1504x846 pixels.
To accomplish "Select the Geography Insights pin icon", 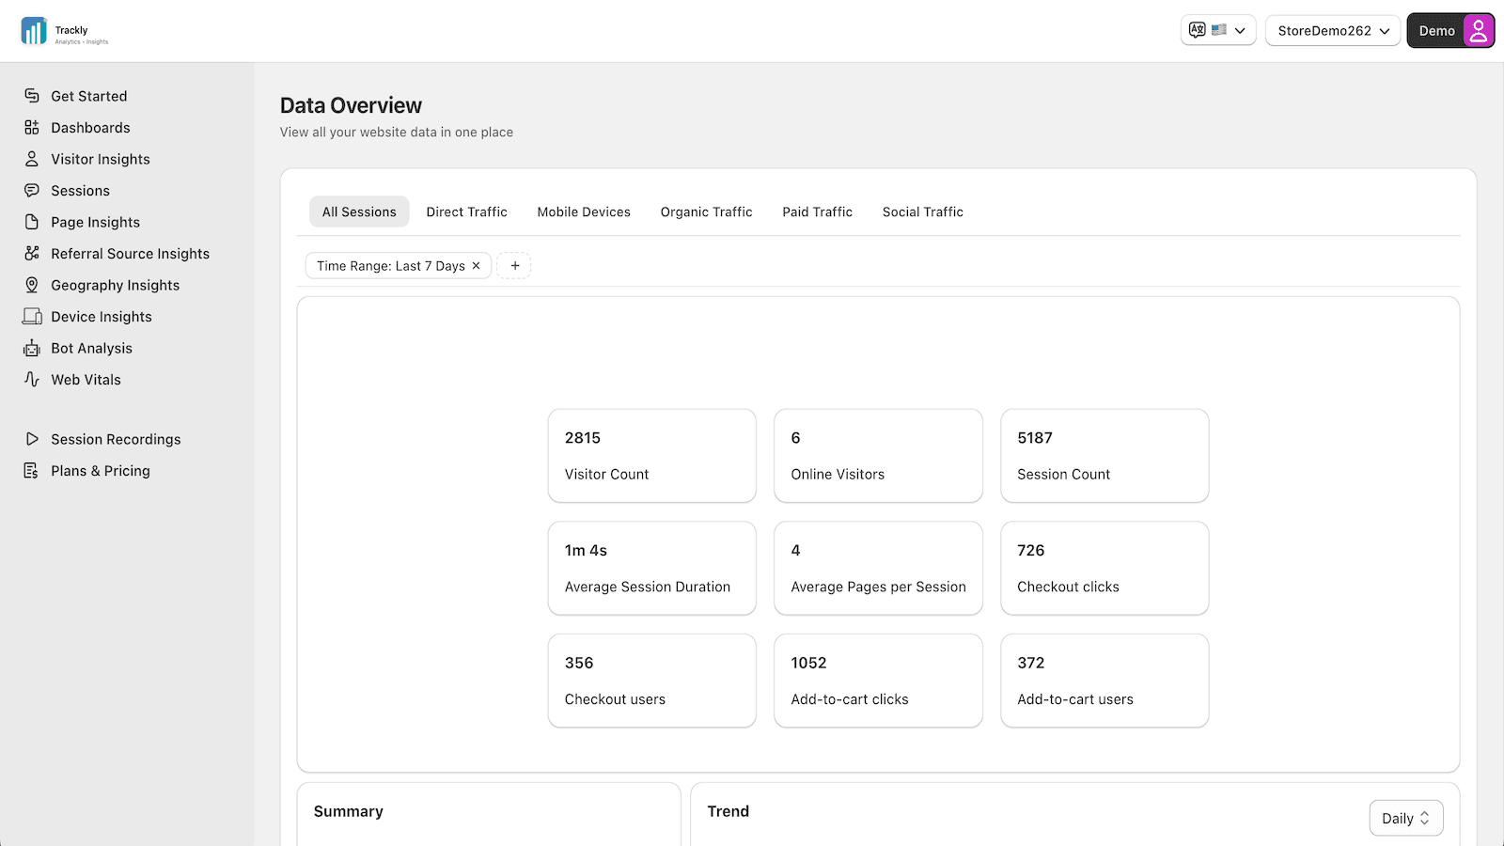I will tap(32, 286).
